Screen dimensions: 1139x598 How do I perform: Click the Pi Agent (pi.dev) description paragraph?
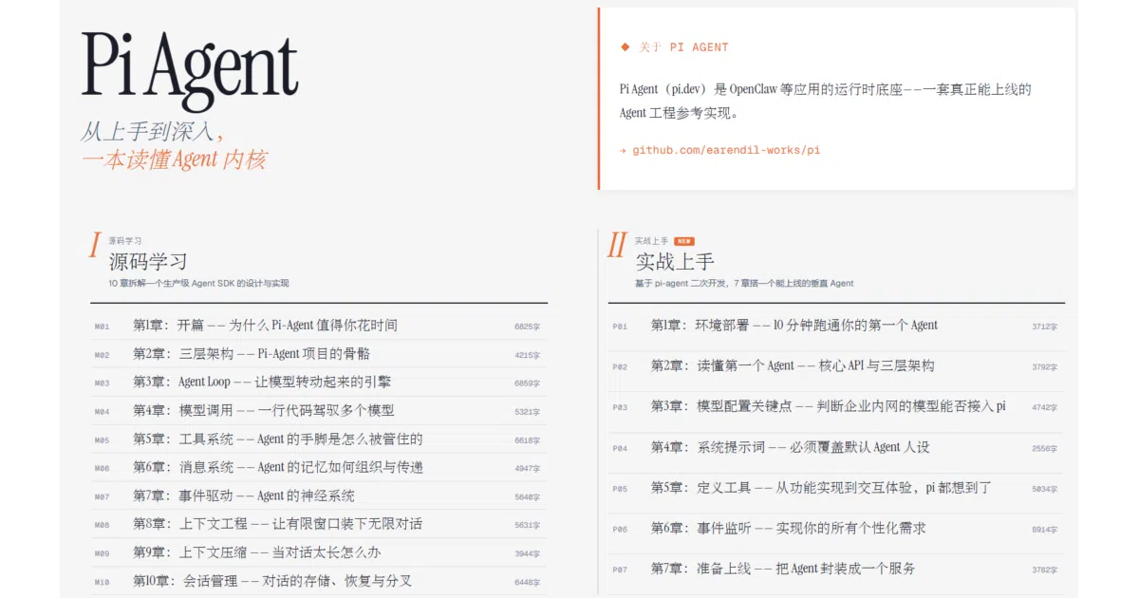[x=825, y=101]
